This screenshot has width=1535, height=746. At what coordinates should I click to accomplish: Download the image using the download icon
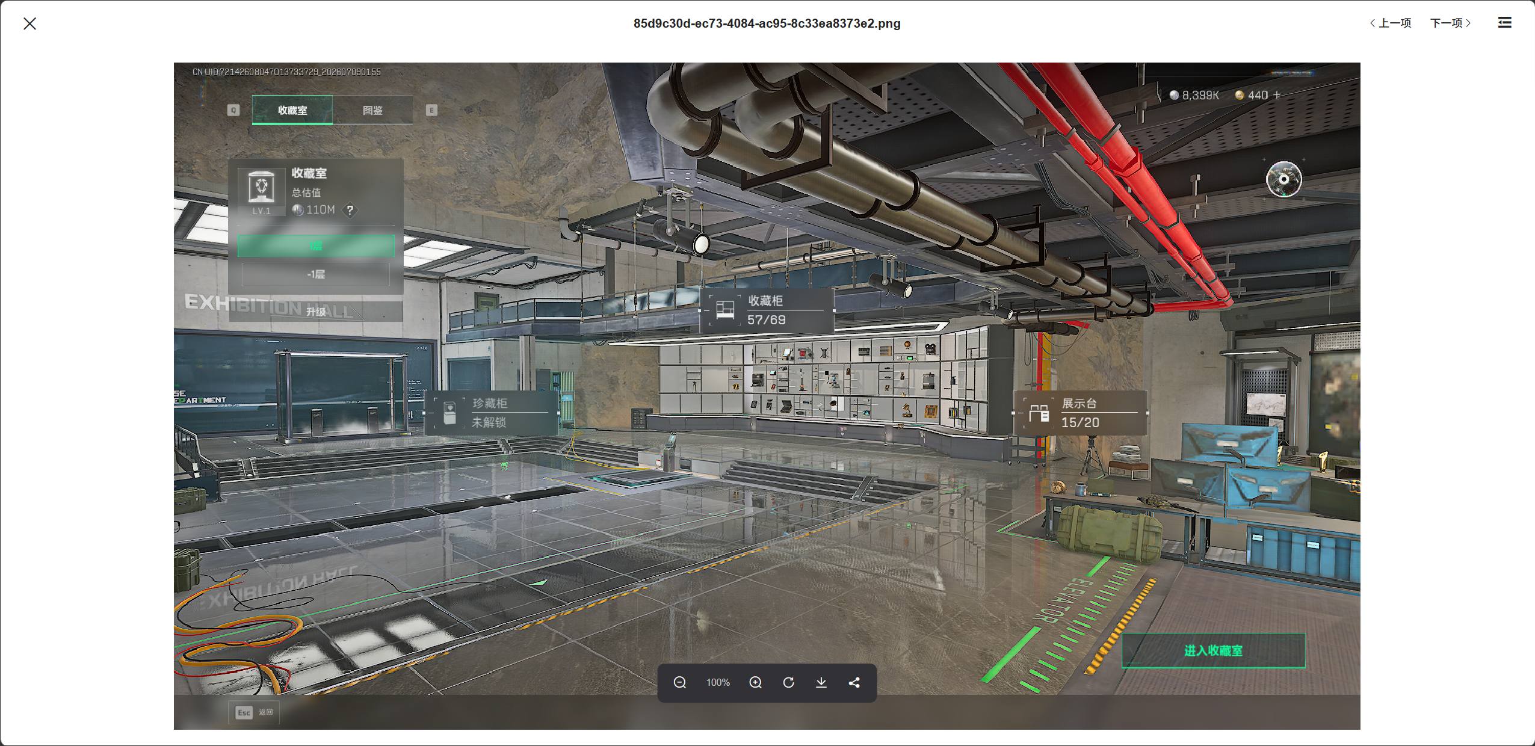821,682
